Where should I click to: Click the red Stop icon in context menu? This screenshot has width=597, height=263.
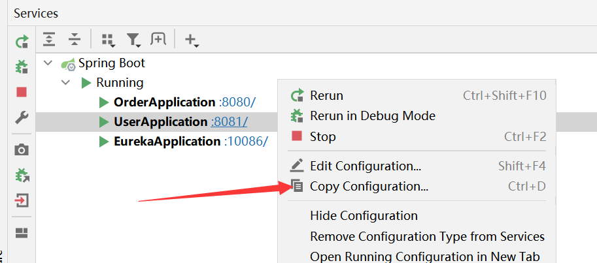[x=297, y=136]
